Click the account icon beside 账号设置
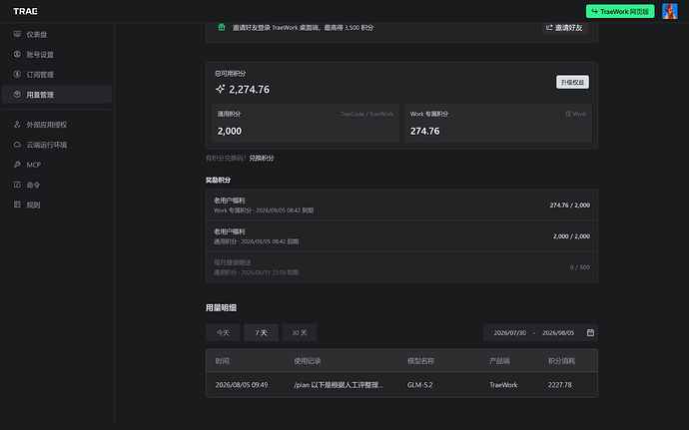689x430 pixels. (17, 54)
